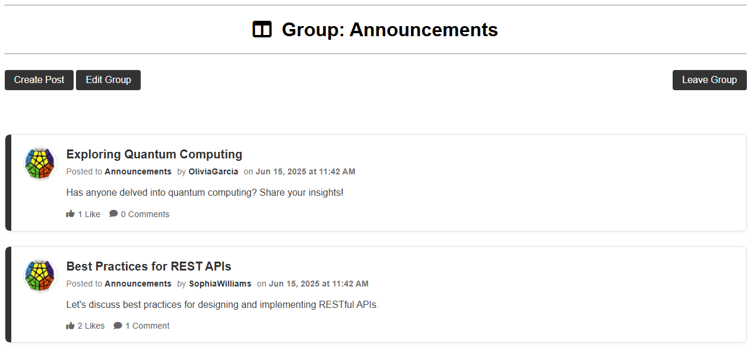
Task: Open the Best Practices for REST APIs post
Action: (x=148, y=266)
